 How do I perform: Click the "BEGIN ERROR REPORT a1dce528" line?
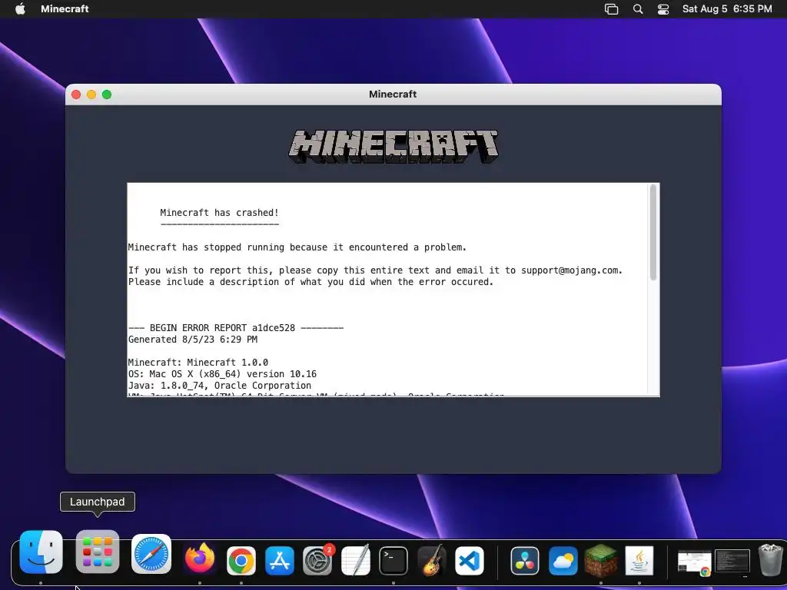pos(236,328)
